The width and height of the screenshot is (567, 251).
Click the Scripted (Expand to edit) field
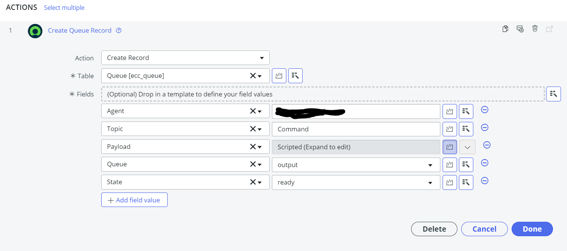(x=356, y=147)
